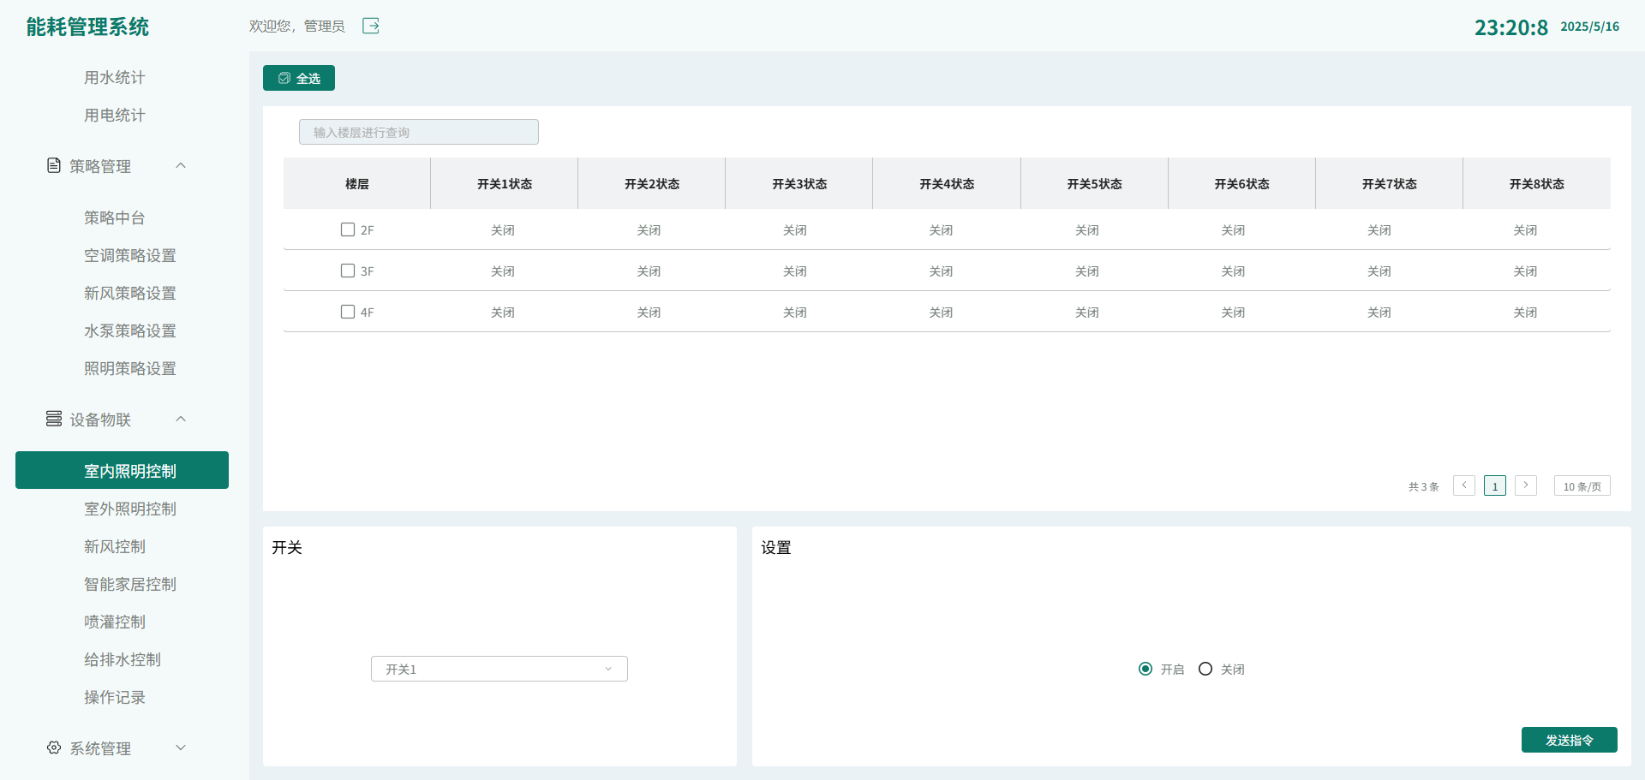Focus the 输入楼层进行查询 search field
The height and width of the screenshot is (780, 1645).
click(418, 132)
